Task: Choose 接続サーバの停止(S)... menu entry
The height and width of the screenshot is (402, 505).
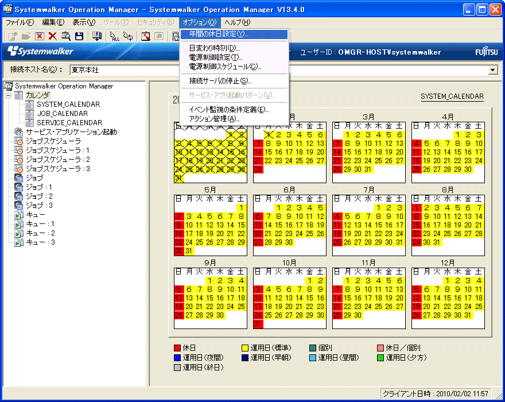Action: pyautogui.click(x=234, y=81)
